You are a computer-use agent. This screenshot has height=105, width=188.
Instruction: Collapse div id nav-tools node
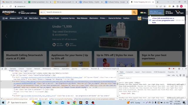[x=11, y=75]
